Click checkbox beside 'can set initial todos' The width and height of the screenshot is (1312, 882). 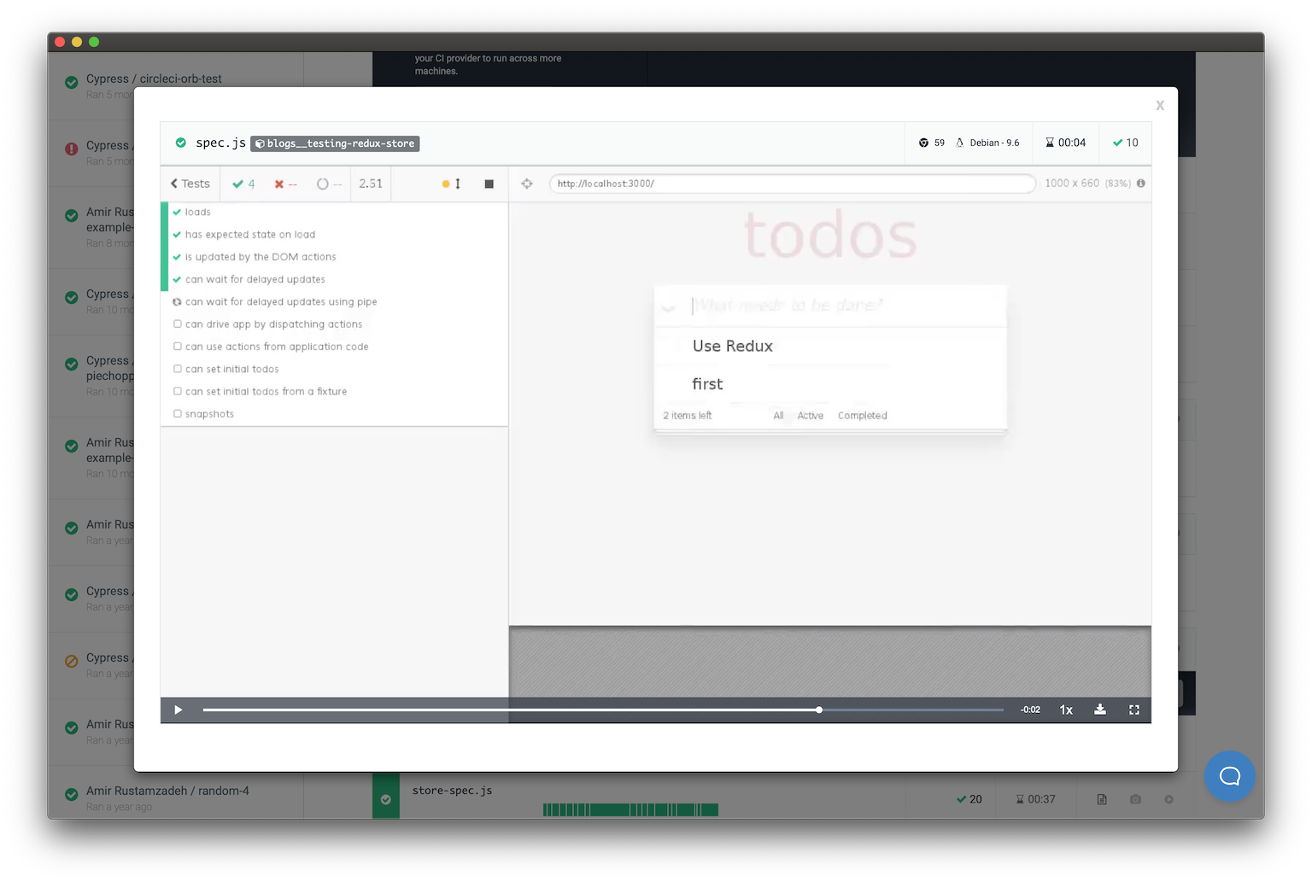coord(178,369)
